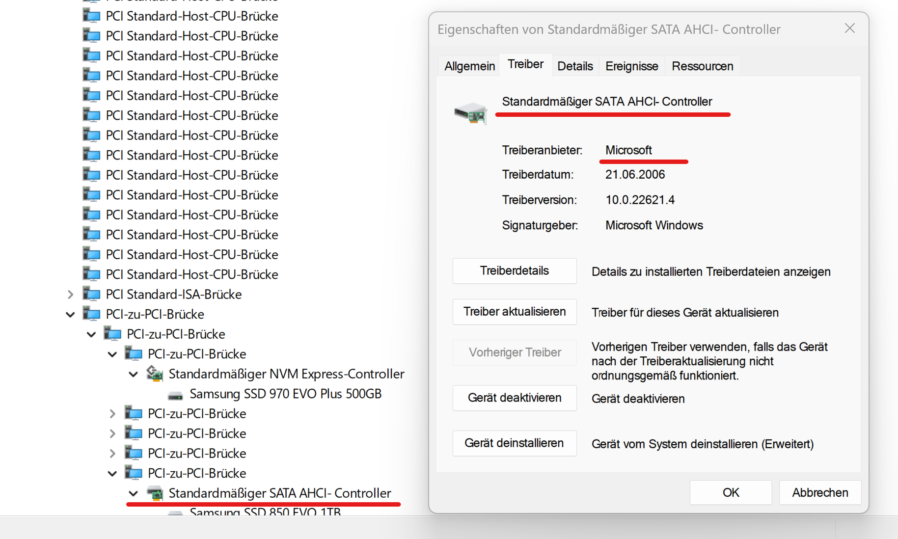Open the Details tab
Viewport: 898px width, 539px height.
pos(575,66)
